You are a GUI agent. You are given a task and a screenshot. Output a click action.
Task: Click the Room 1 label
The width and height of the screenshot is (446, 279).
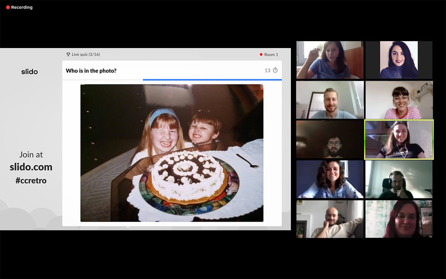pyautogui.click(x=271, y=55)
